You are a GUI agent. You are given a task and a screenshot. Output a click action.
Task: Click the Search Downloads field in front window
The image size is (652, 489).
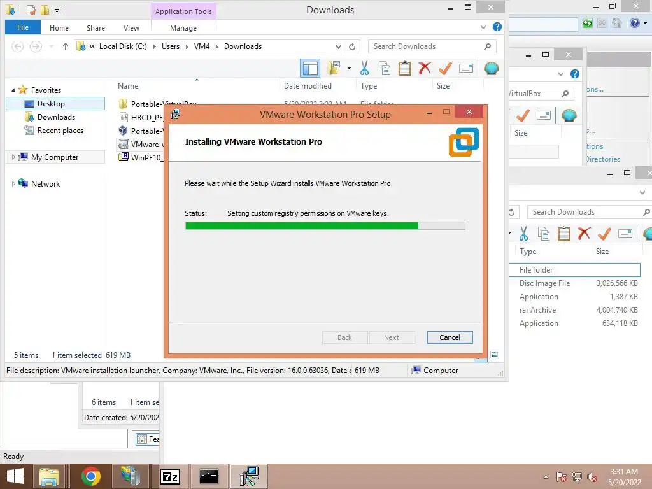pos(432,46)
